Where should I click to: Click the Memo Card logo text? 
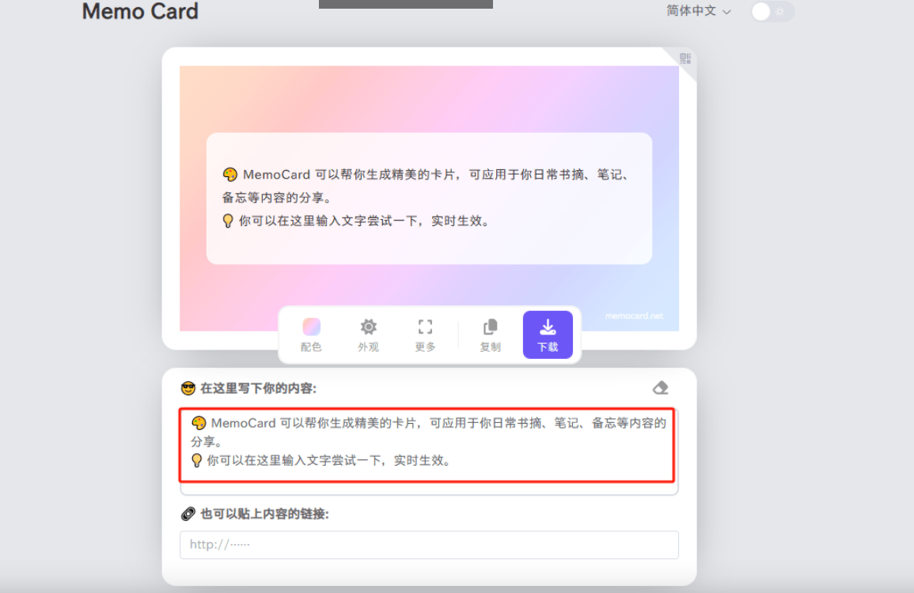pyautogui.click(x=140, y=11)
